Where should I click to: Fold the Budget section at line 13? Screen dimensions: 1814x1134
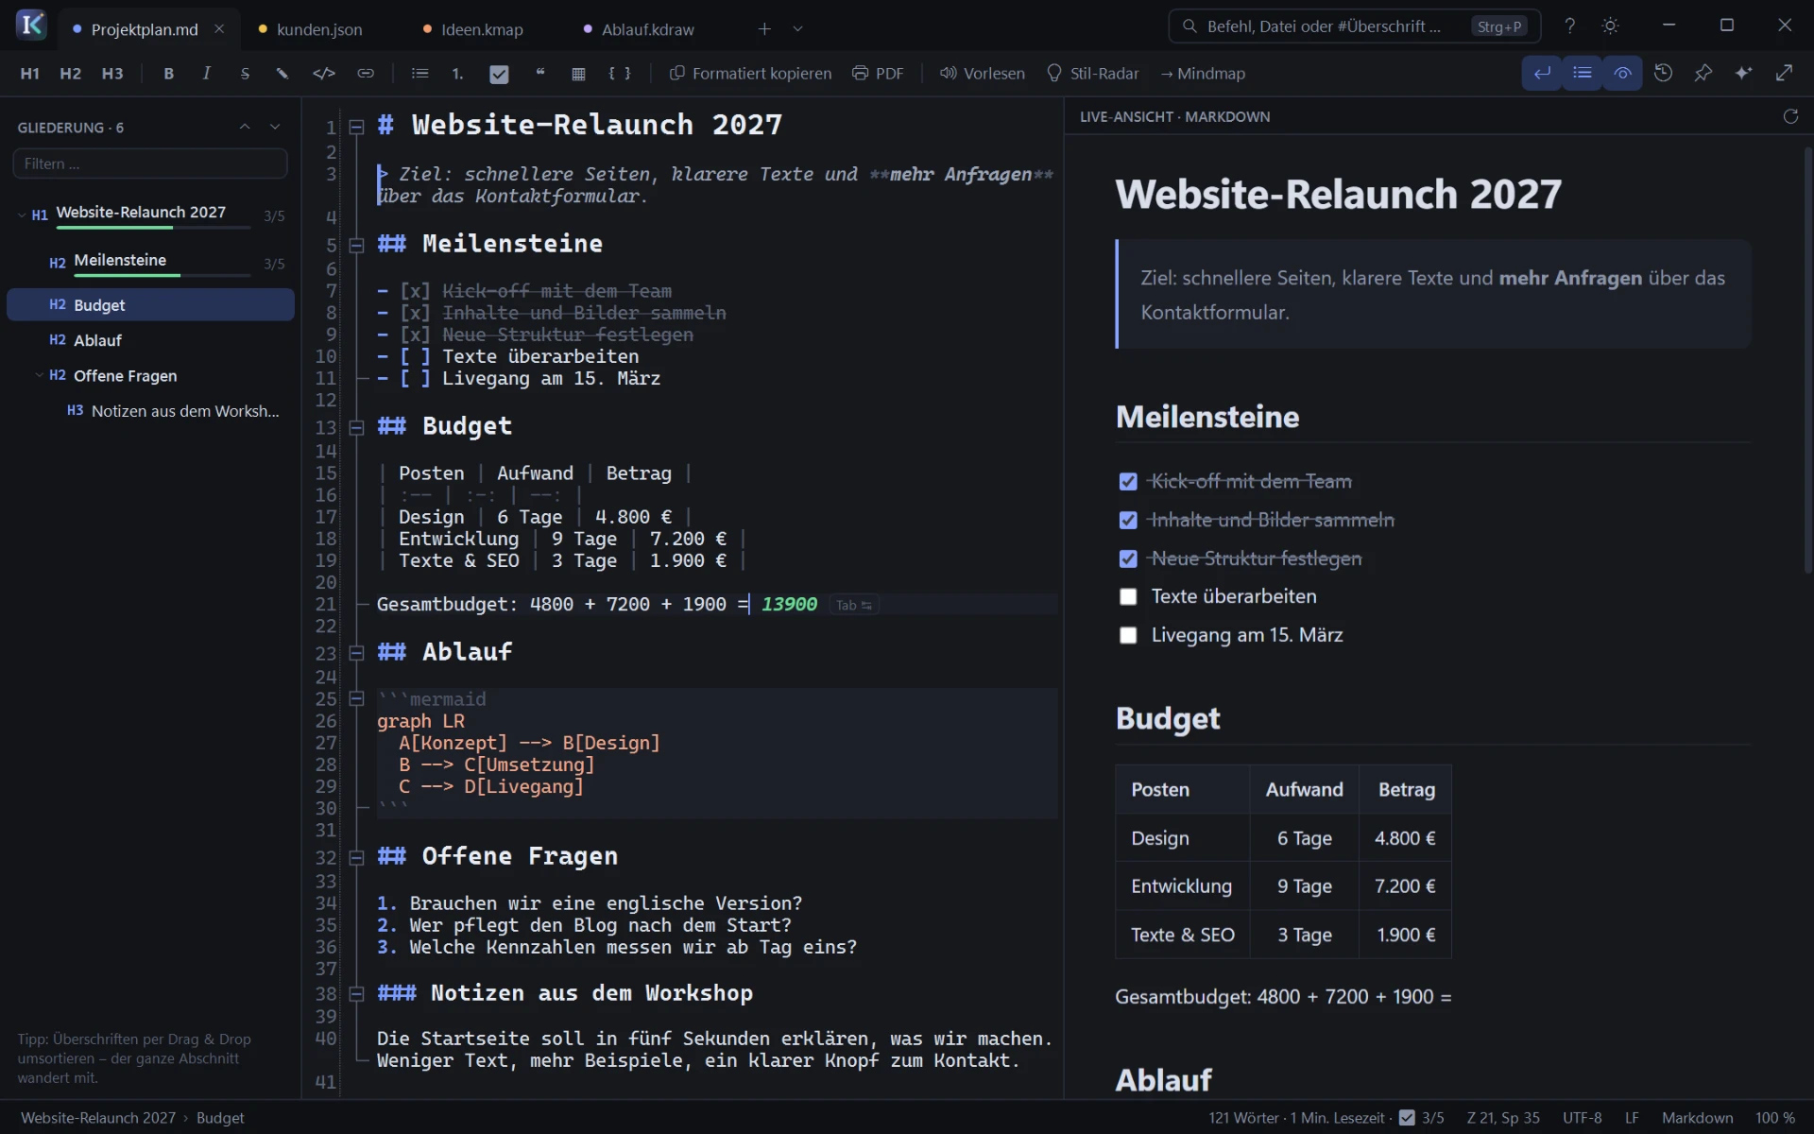[356, 428]
